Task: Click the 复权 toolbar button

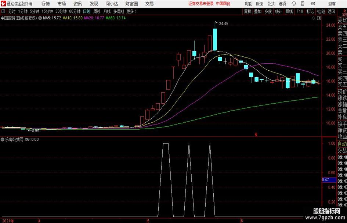Action: click(x=247, y=11)
